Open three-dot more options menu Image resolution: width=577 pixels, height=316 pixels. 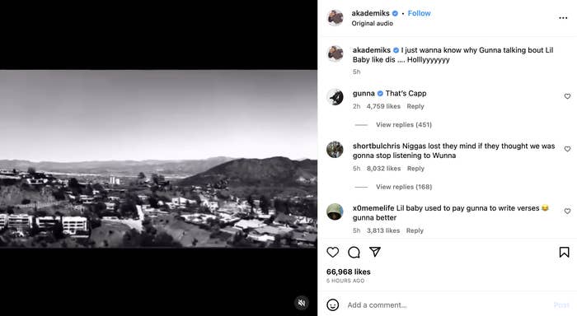[x=563, y=18]
